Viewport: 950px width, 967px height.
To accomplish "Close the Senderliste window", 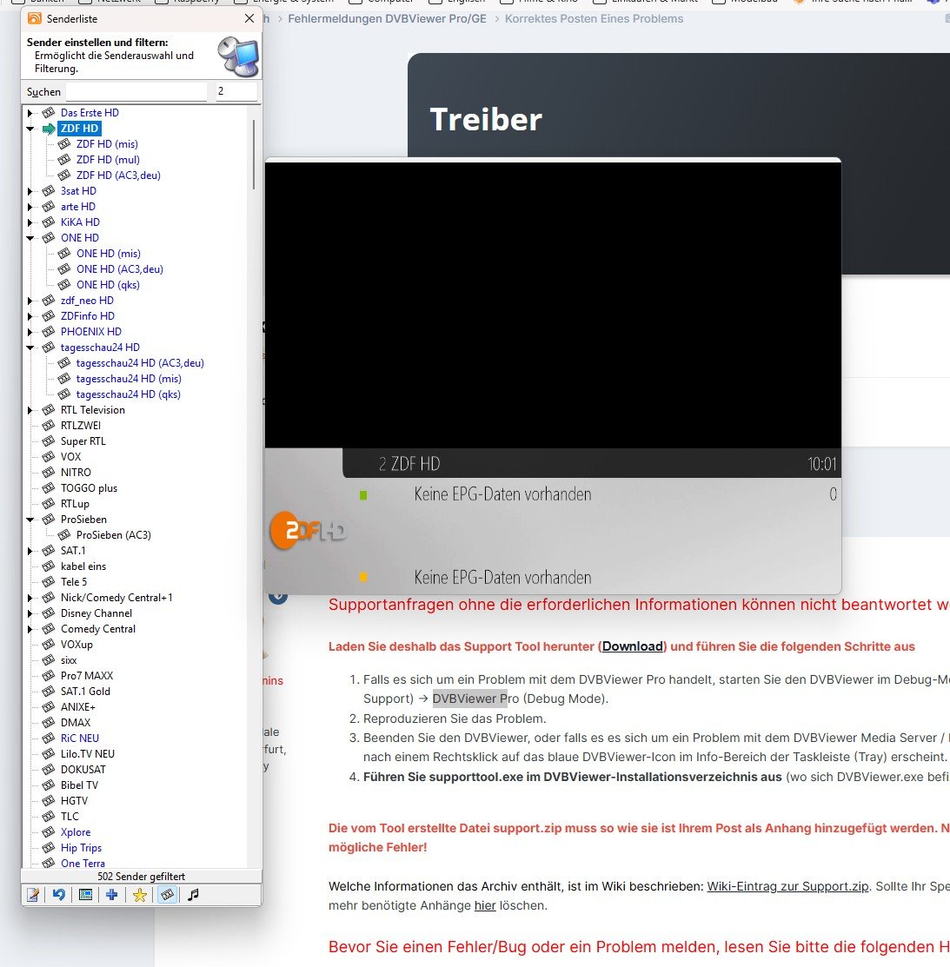I will coord(249,18).
